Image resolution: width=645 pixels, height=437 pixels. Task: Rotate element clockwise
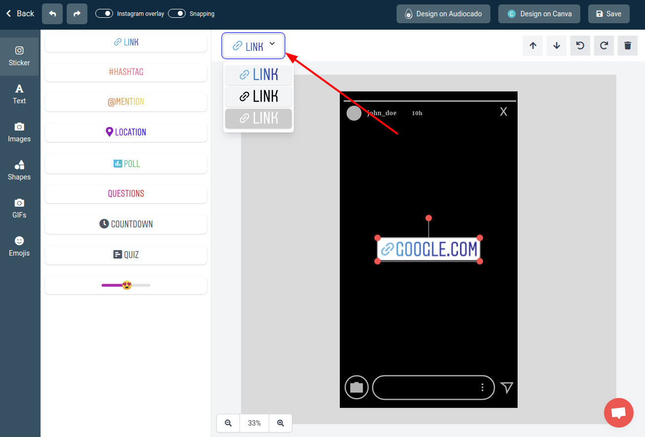(x=604, y=45)
